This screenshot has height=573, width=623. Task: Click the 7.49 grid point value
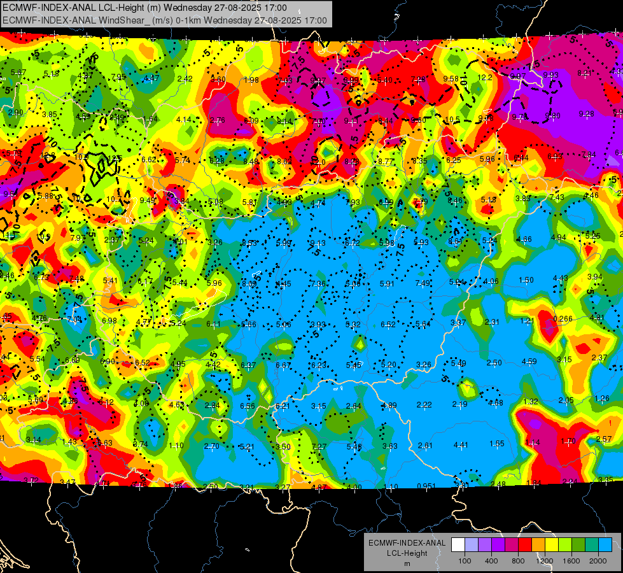[423, 283]
